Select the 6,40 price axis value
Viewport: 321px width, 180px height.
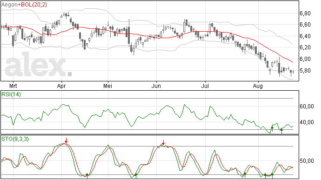click(x=305, y=36)
